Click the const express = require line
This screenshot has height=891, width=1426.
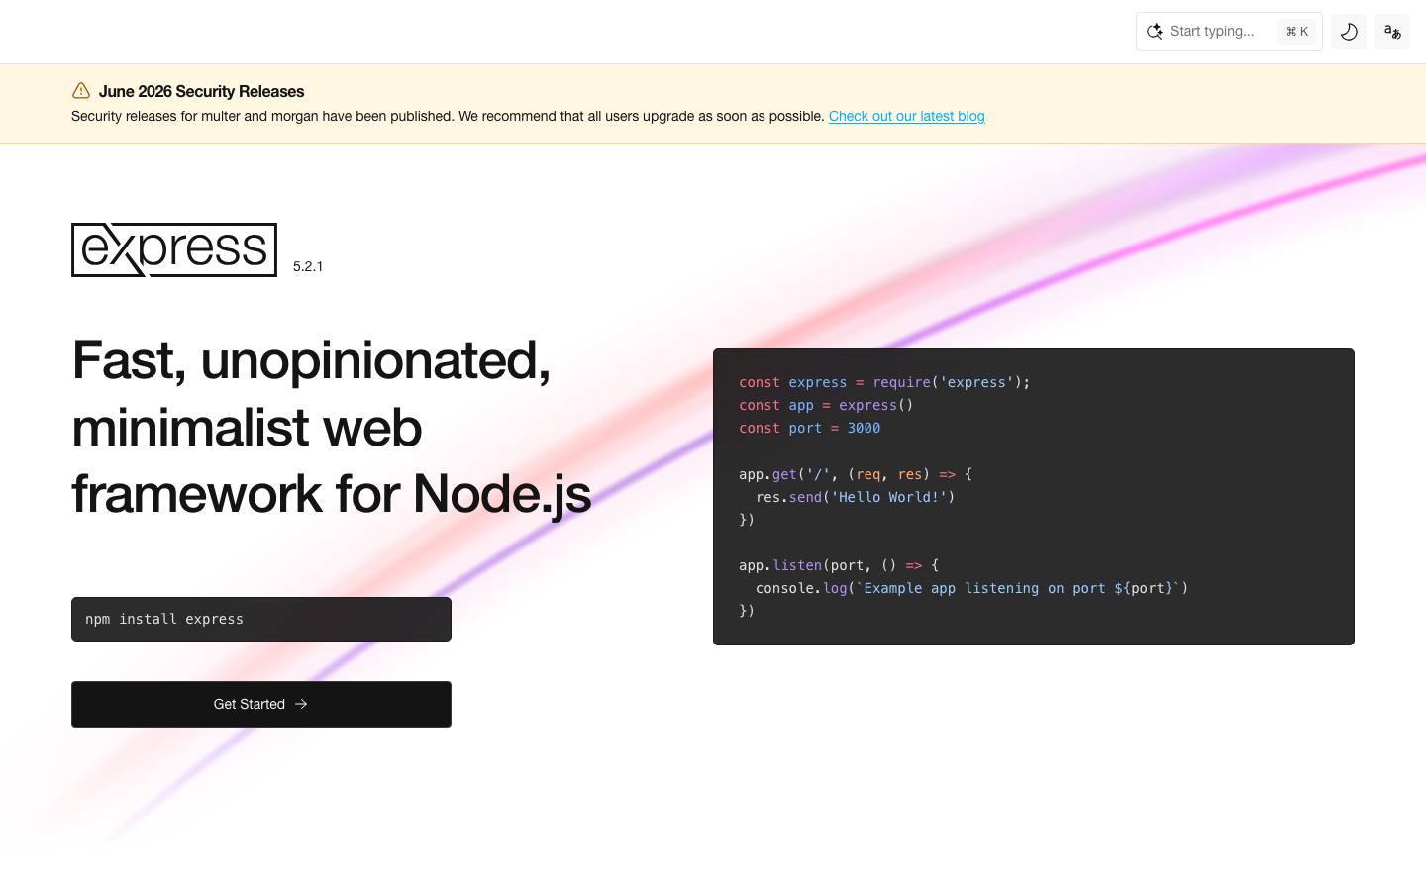[x=884, y=382]
